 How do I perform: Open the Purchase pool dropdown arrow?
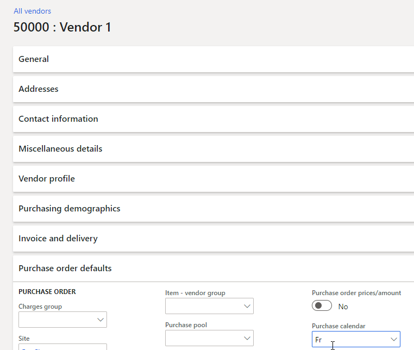[x=247, y=339]
